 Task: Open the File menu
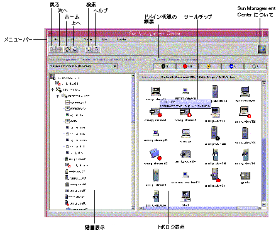point(56,39)
